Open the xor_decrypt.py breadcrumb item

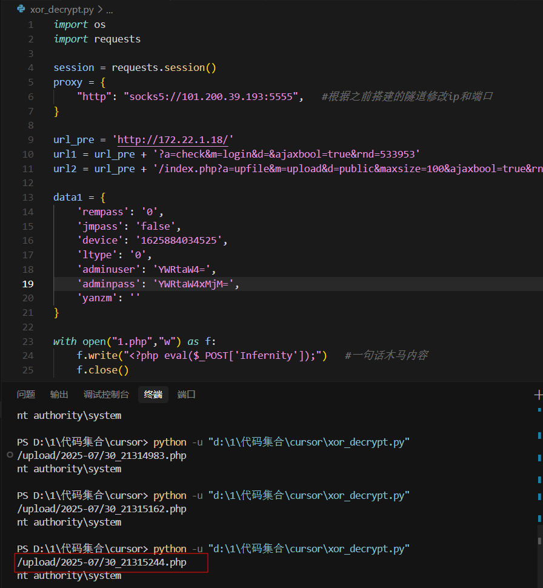pyautogui.click(x=62, y=10)
